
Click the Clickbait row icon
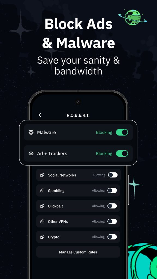(x=42, y=206)
